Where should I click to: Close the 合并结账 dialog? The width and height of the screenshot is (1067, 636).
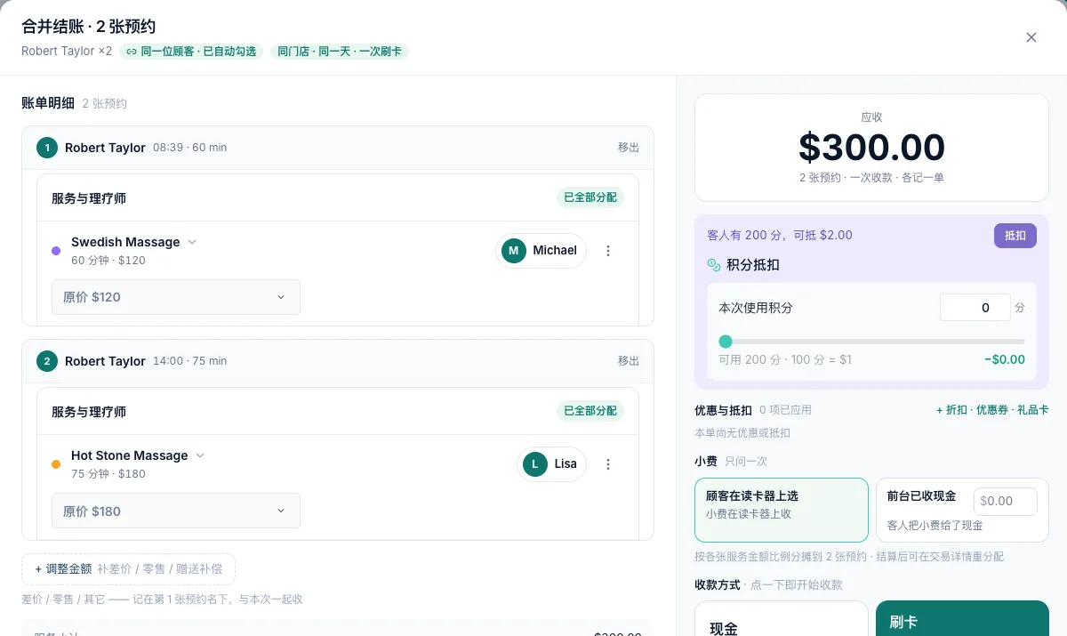[x=1031, y=37]
